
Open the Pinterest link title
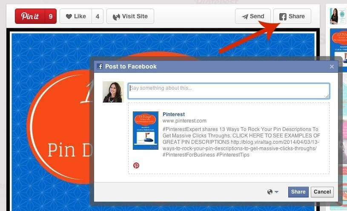(x=174, y=114)
